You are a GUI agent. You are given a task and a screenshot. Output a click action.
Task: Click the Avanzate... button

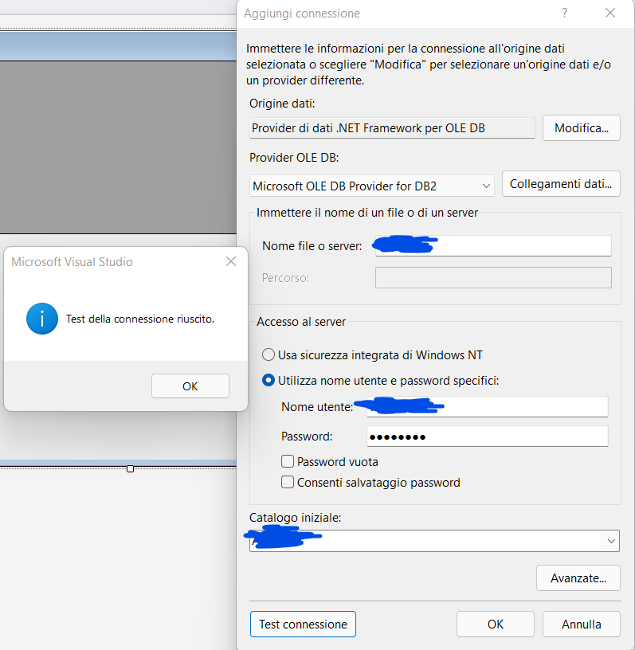click(578, 578)
